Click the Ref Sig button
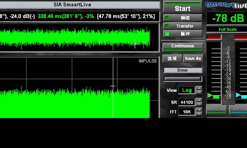Screen dimensions: 247x148 tap(238, 110)
